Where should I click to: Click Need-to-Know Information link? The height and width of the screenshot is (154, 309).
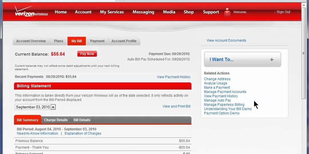tap(37, 133)
